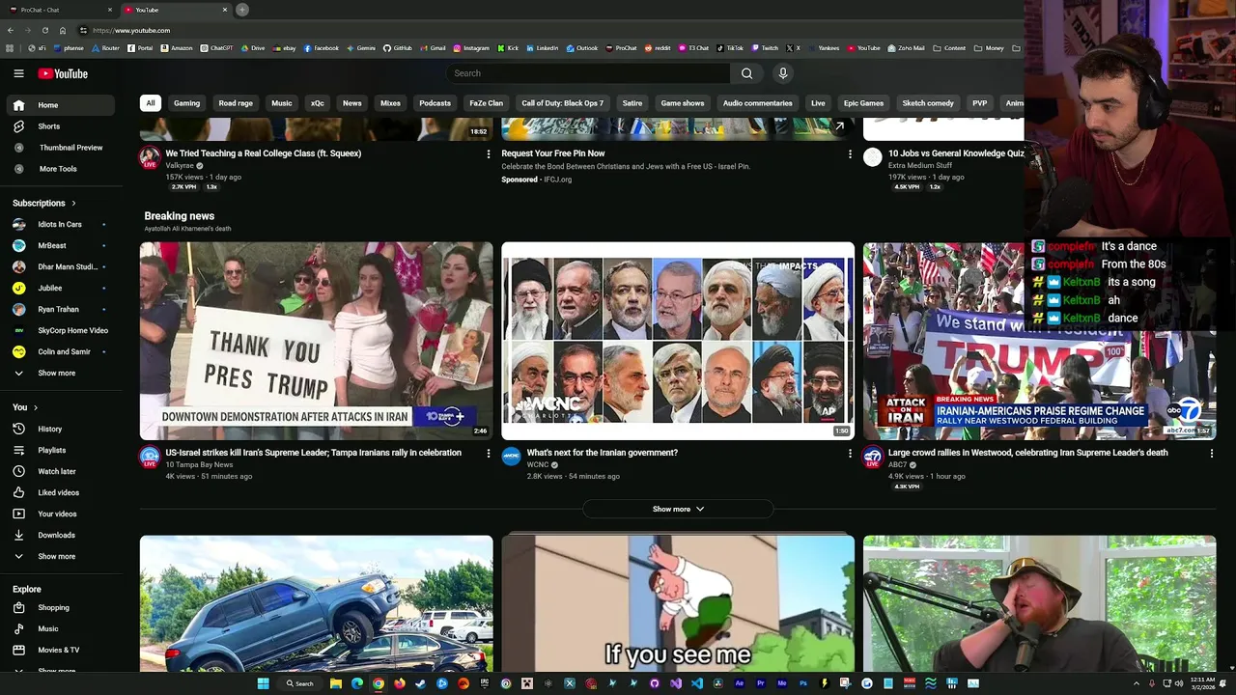Open the Money bookmarks folder
1236x695 pixels.
click(x=989, y=48)
